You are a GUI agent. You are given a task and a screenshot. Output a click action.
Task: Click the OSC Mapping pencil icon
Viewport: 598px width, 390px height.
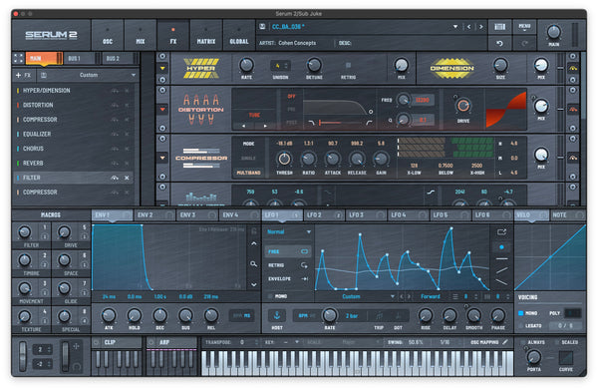505,342
